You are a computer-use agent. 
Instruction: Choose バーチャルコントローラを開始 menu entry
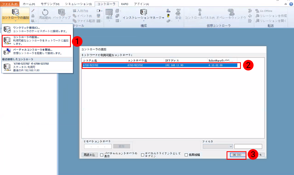pyautogui.click(x=37, y=51)
